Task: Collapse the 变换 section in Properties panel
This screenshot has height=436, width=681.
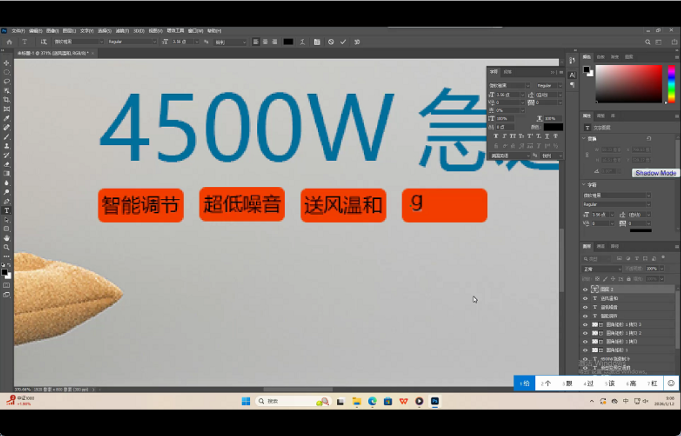Action: [584, 139]
